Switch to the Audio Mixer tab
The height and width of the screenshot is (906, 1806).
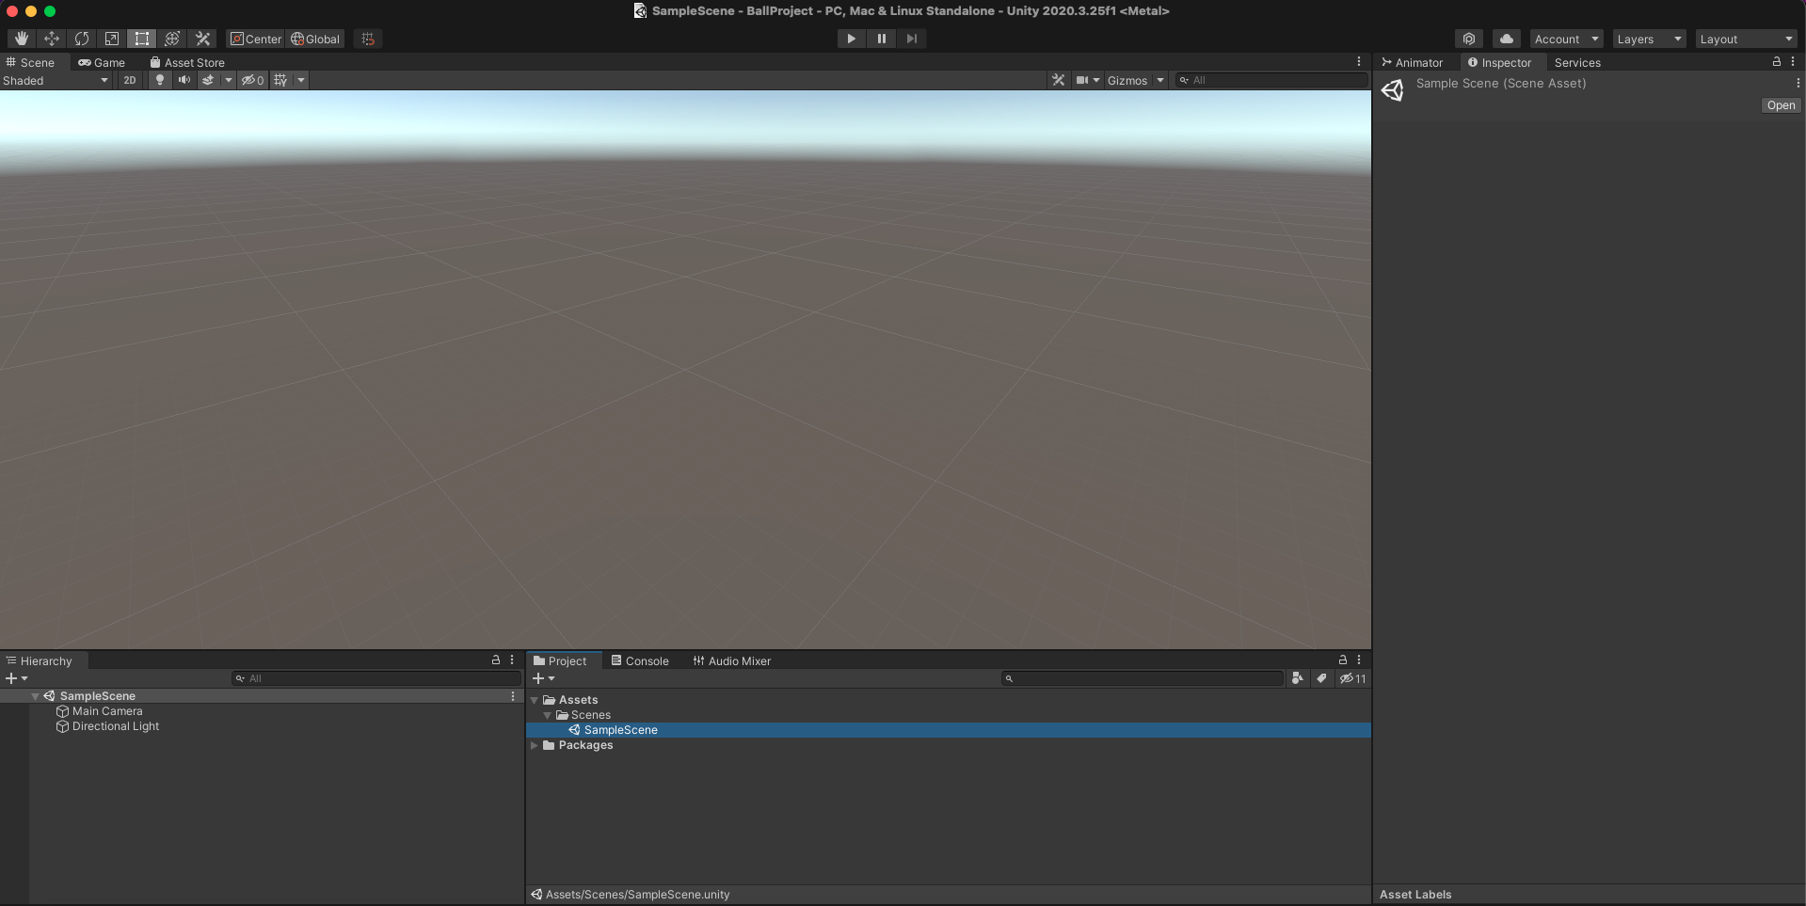732,660
